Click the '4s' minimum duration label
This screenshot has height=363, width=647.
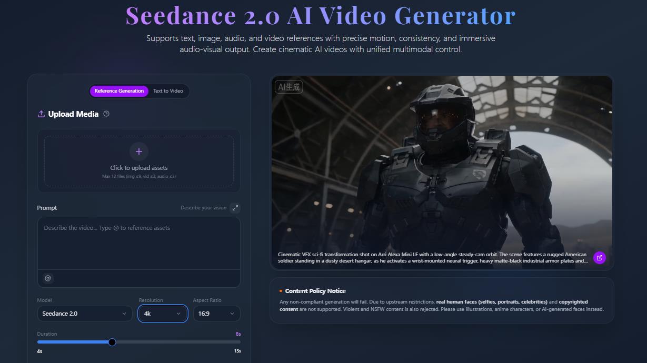[40, 351]
